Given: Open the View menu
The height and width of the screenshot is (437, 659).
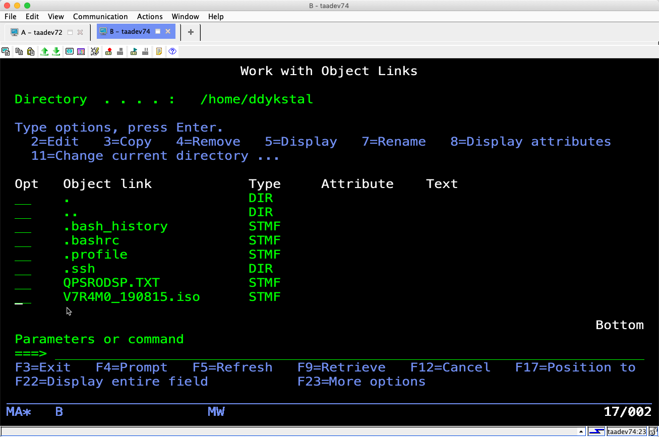Looking at the screenshot, I should pos(56,17).
